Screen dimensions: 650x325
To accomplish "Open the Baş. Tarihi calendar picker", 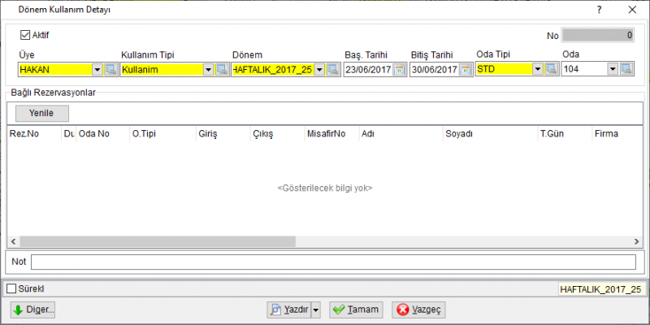I will (399, 70).
